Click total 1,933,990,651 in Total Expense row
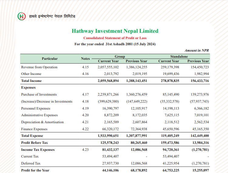 (x=108, y=136)
